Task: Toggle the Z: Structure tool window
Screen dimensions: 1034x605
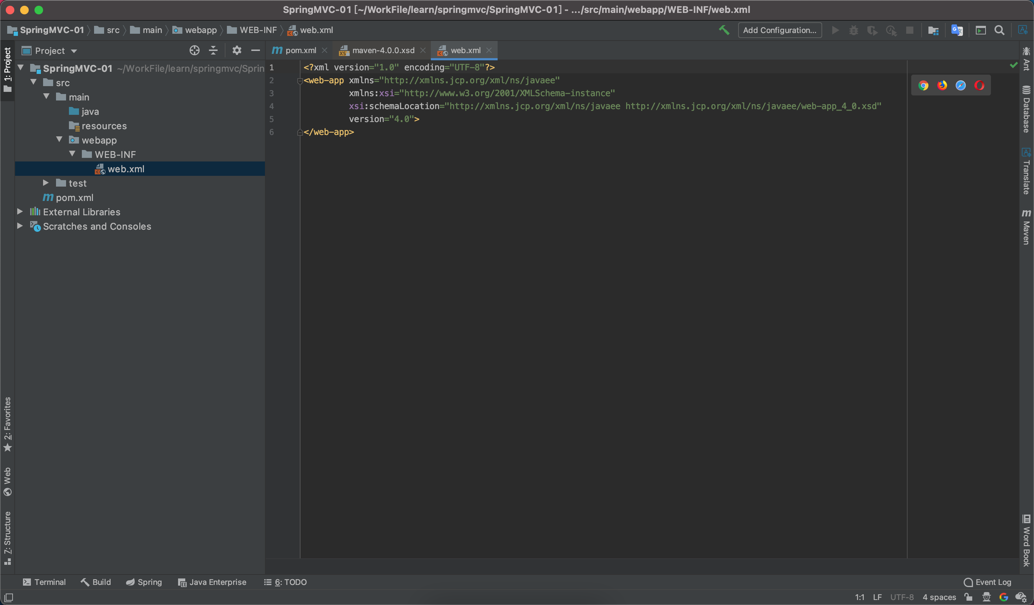Action: (x=8, y=538)
